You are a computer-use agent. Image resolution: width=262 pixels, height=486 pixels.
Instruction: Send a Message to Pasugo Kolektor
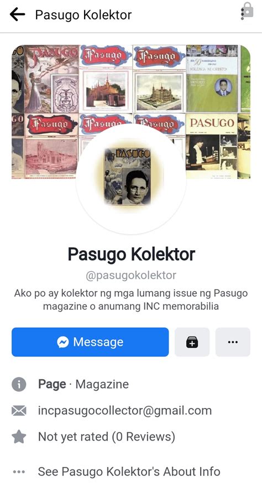pos(90,342)
